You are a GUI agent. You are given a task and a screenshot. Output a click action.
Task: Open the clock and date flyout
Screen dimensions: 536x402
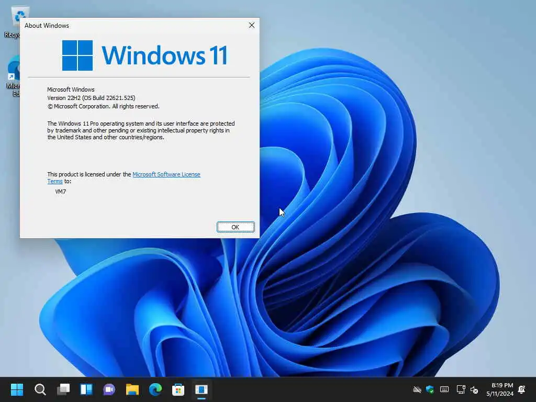coord(500,389)
